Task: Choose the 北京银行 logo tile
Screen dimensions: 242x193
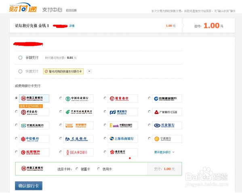Action: pos(34,152)
